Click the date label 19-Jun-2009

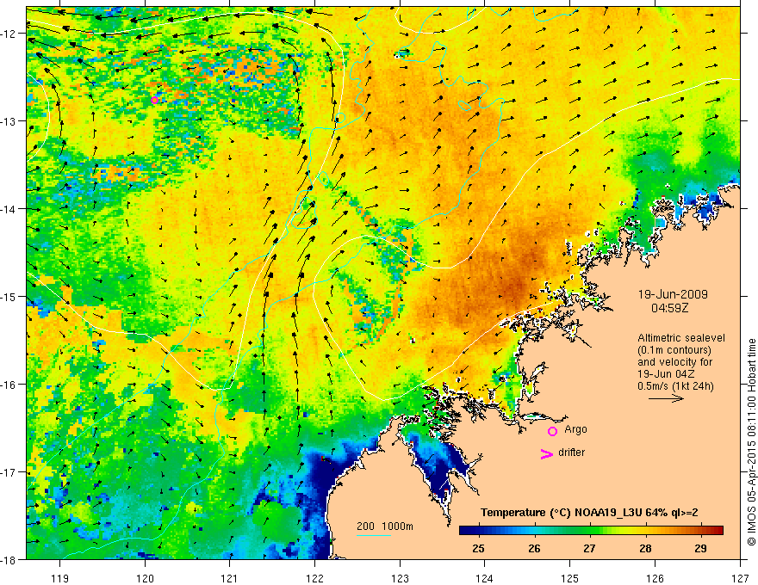pos(673,294)
